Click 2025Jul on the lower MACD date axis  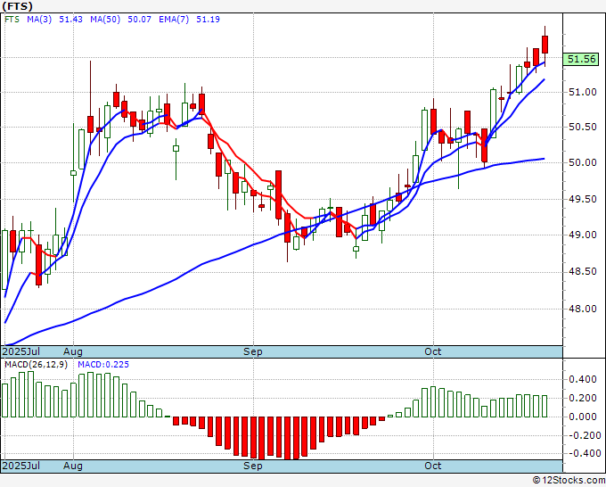[x=21, y=466]
